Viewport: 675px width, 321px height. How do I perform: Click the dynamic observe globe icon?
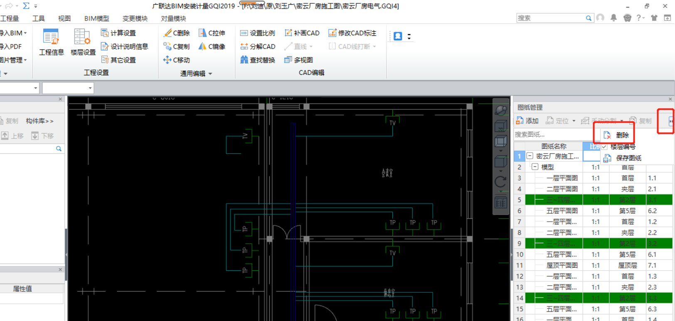[x=501, y=110]
